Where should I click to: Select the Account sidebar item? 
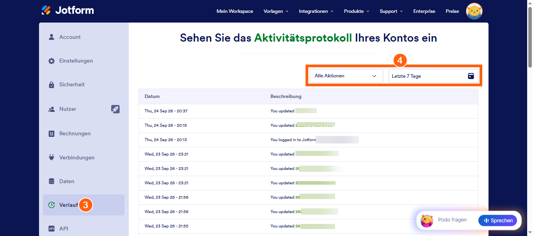[84, 37]
